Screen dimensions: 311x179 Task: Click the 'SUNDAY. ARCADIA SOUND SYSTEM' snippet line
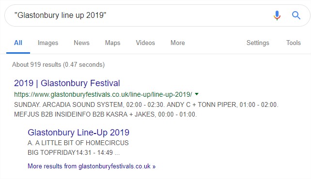pos(146,104)
